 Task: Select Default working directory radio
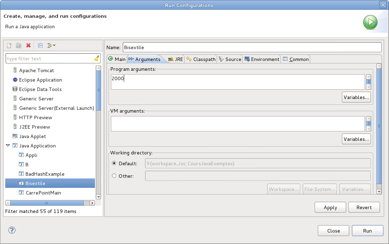pyautogui.click(x=114, y=163)
